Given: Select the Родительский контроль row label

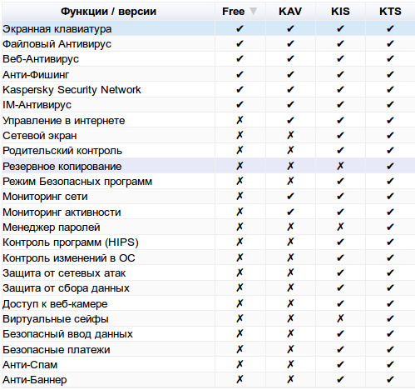Looking at the screenshot, I should pyautogui.click(x=62, y=151).
